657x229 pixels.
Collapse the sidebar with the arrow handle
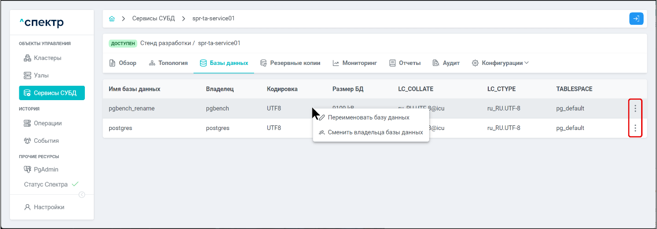tap(82, 194)
